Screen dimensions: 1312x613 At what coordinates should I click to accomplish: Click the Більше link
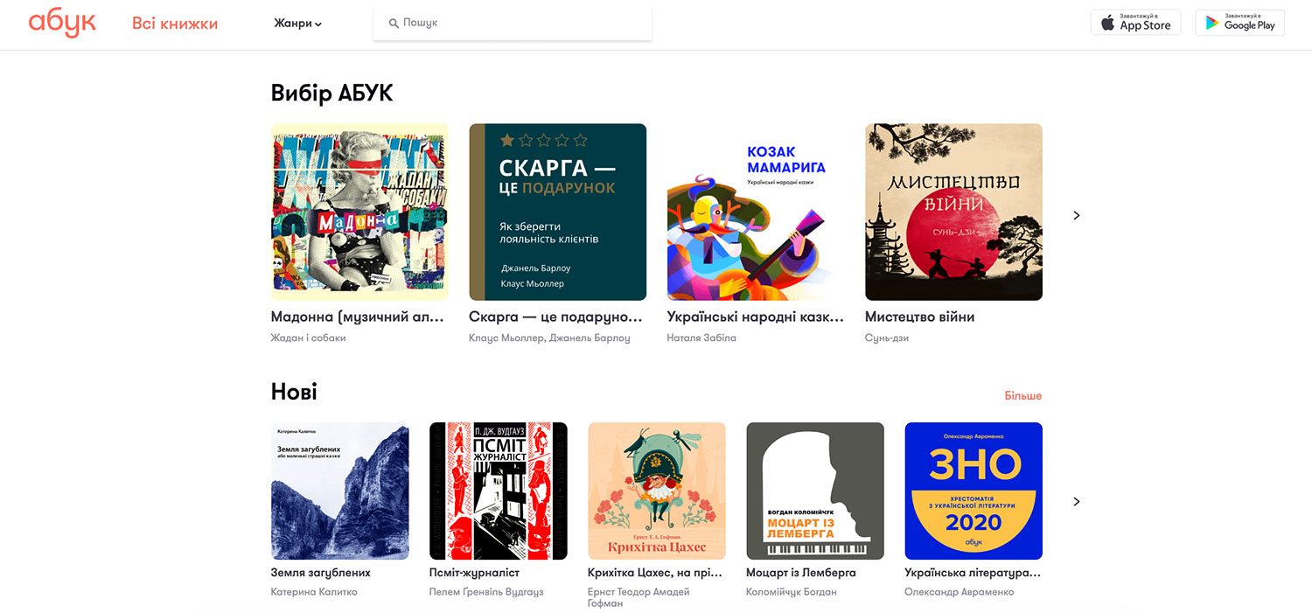coord(1022,396)
